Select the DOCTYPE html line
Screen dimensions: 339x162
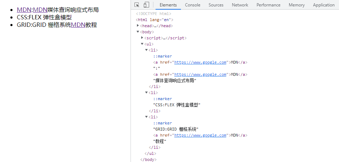153,14
